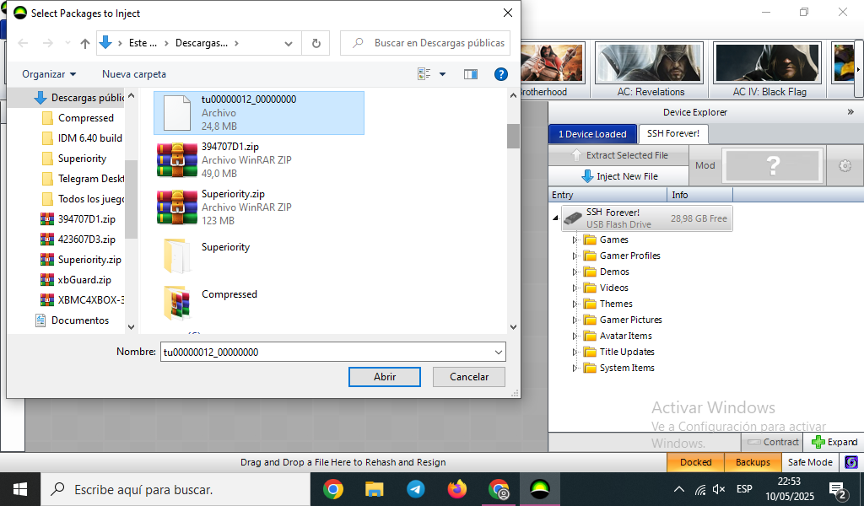Expand the Games folder node

(x=575, y=240)
